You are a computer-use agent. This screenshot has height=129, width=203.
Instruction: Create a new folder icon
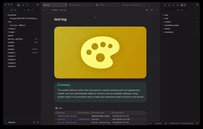(x=15, y=10)
